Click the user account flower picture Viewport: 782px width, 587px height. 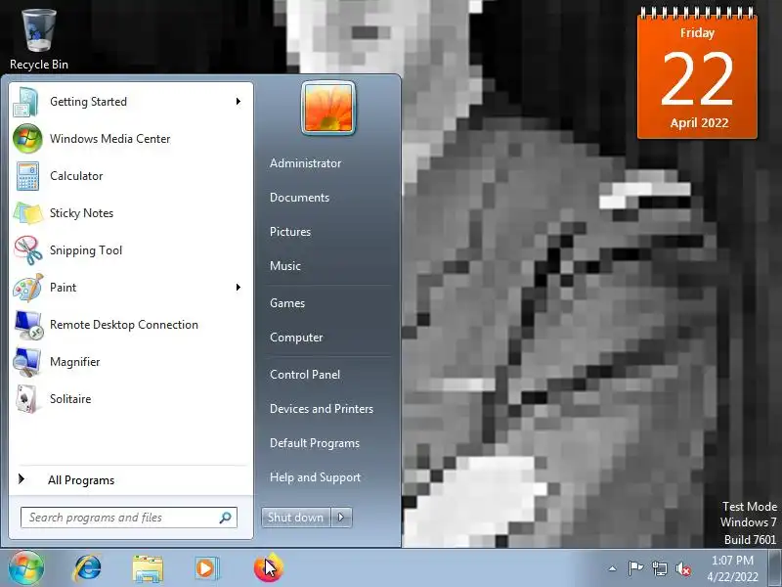point(328,108)
